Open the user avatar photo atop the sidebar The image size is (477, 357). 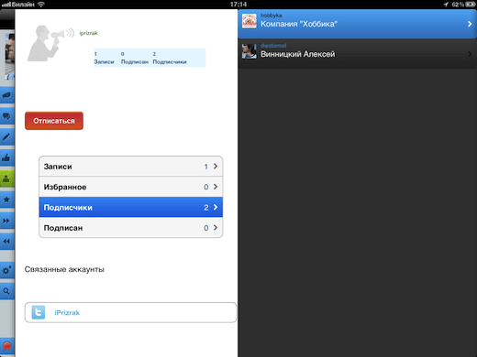[9, 57]
